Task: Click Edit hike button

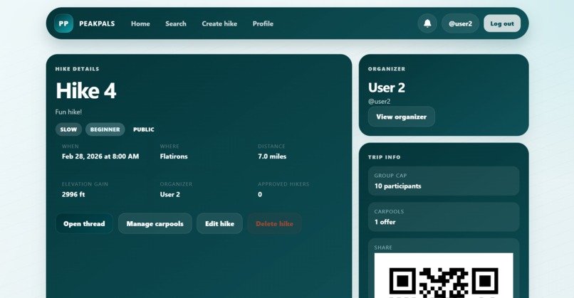Action: click(219, 223)
